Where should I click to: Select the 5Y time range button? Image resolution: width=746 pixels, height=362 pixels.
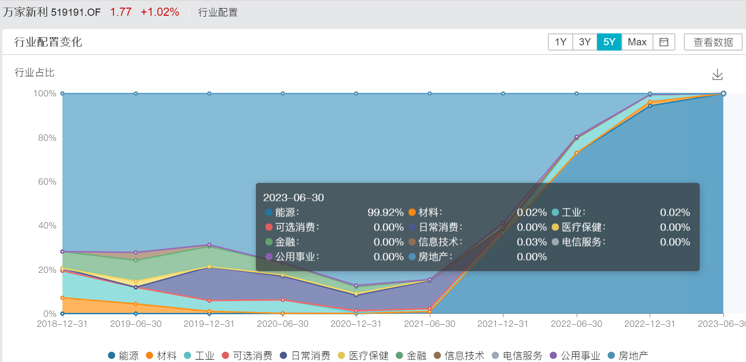[x=609, y=42]
